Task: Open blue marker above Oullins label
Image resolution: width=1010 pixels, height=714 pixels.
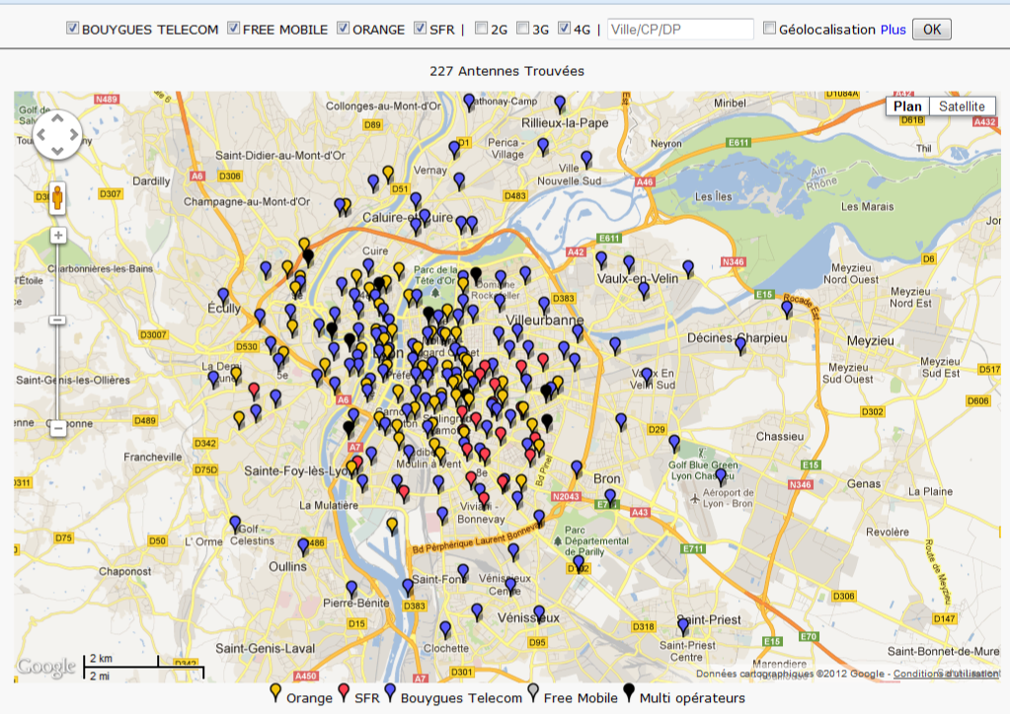Action: (303, 546)
